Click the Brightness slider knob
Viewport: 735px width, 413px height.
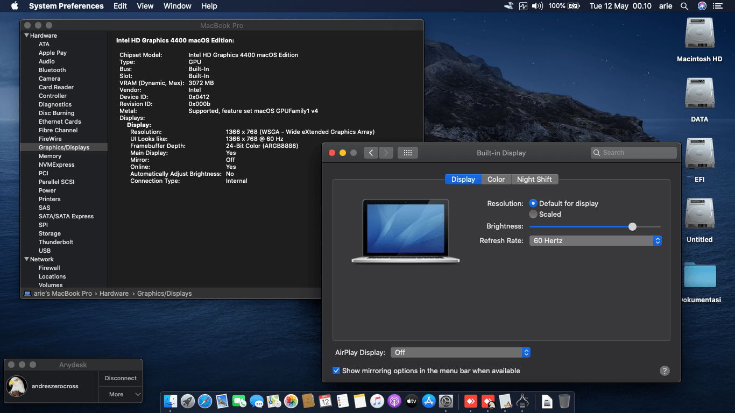pyautogui.click(x=633, y=226)
